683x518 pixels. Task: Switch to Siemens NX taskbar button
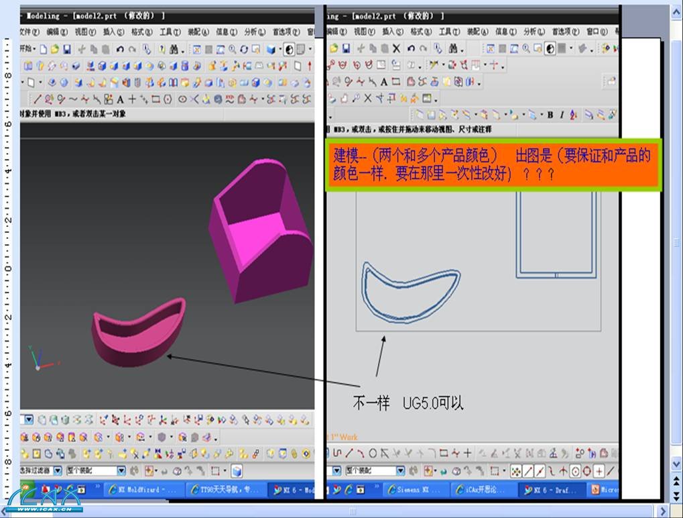415,490
